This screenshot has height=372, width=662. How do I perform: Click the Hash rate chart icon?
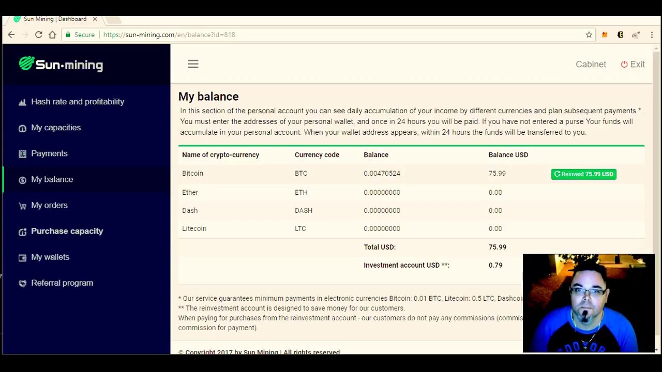(x=22, y=102)
